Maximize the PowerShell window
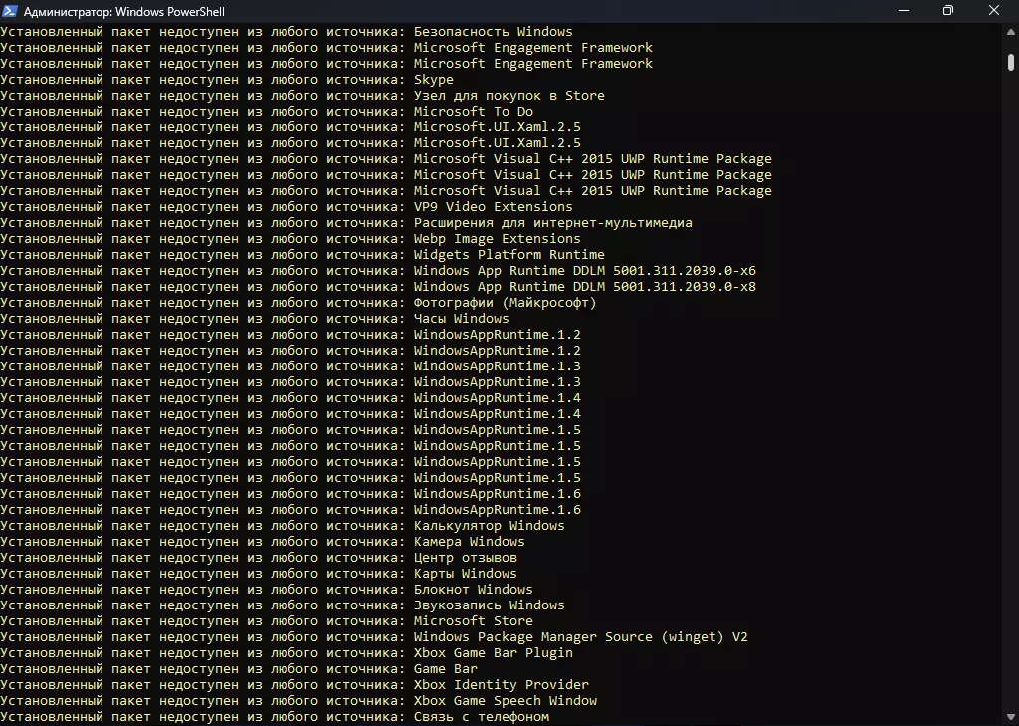This screenshot has height=726, width=1019. click(x=947, y=11)
